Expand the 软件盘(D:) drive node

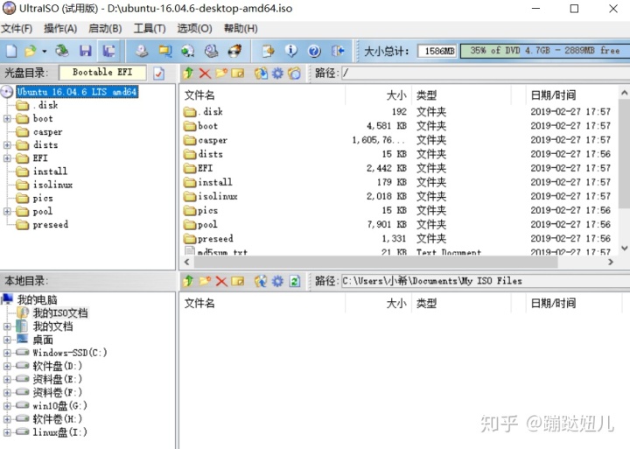pyautogui.click(x=7, y=366)
